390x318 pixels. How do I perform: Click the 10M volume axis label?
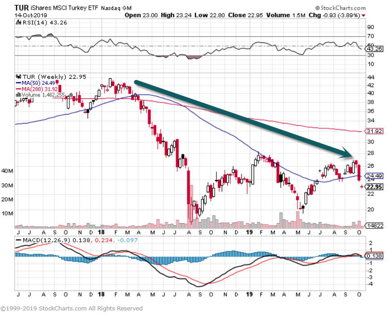(x=7, y=213)
